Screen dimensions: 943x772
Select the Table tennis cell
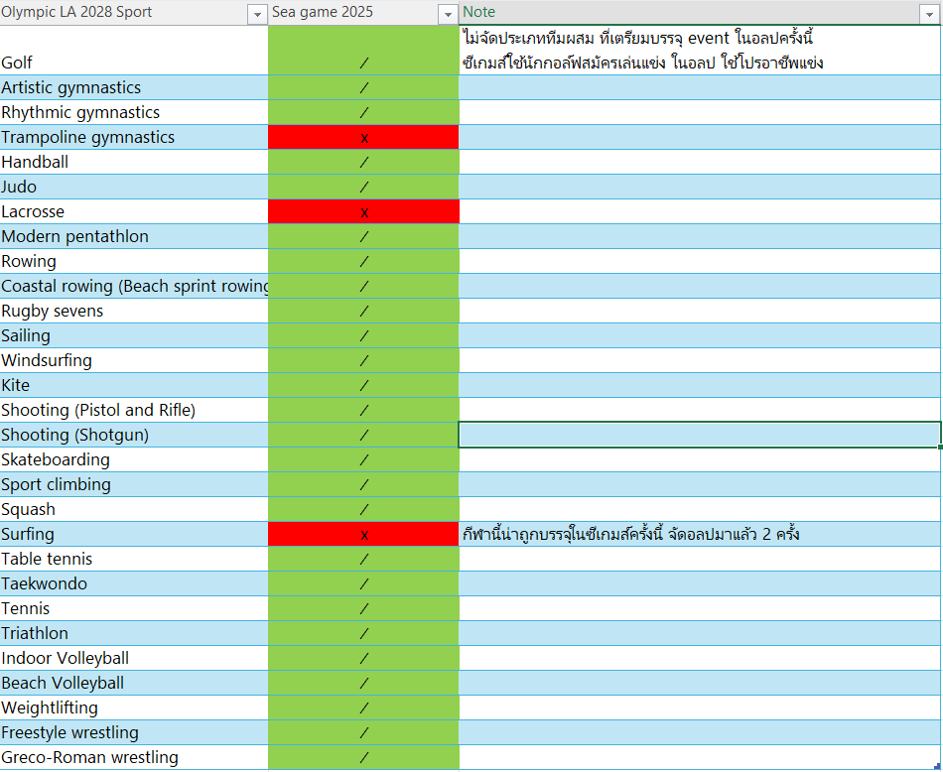click(x=134, y=560)
